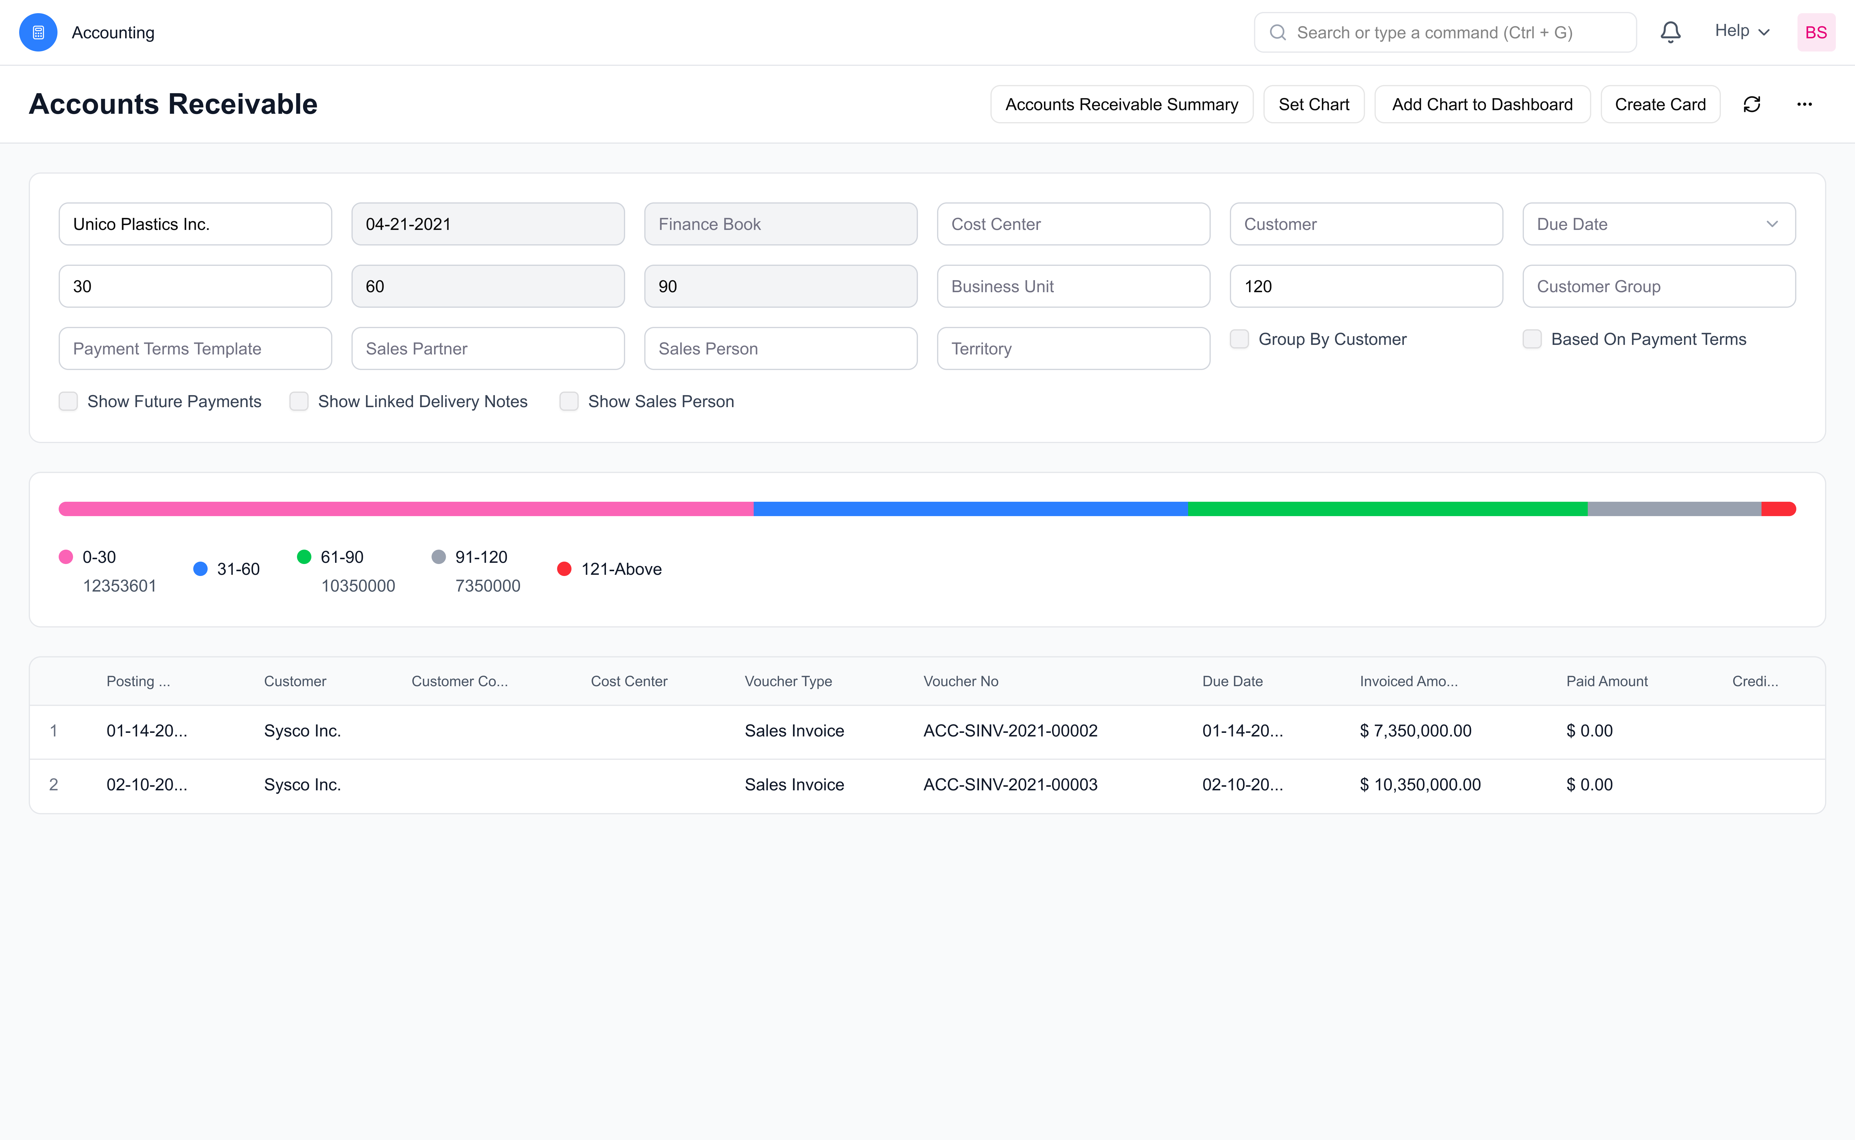Click the Voucher Type column header
1855x1140 pixels.
point(788,681)
